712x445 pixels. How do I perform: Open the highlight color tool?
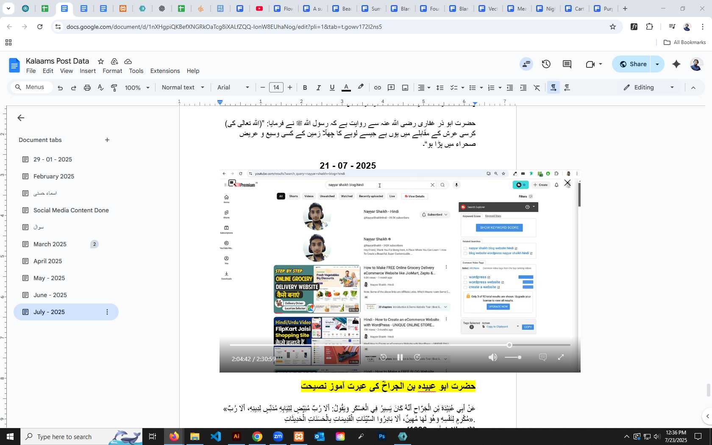(361, 88)
